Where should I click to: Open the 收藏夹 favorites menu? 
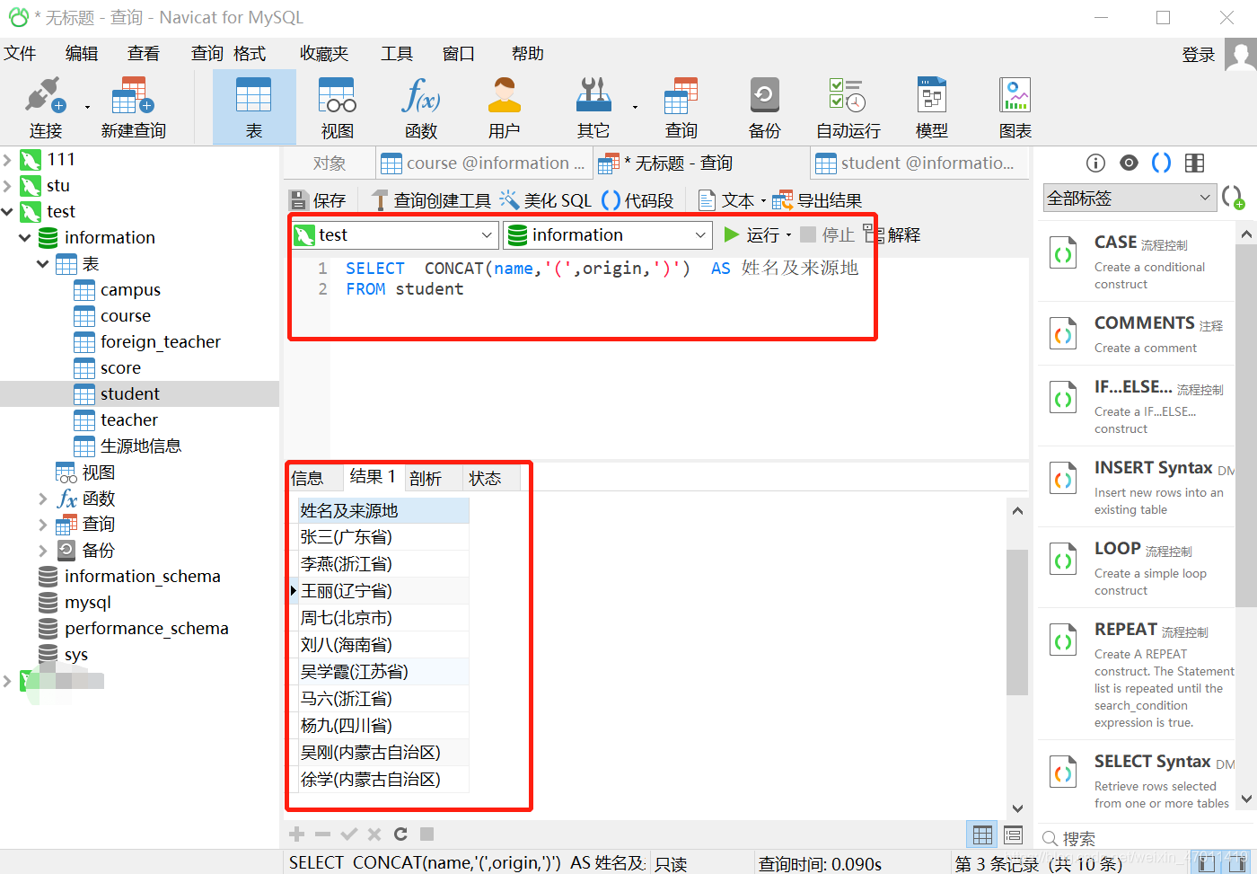[324, 54]
